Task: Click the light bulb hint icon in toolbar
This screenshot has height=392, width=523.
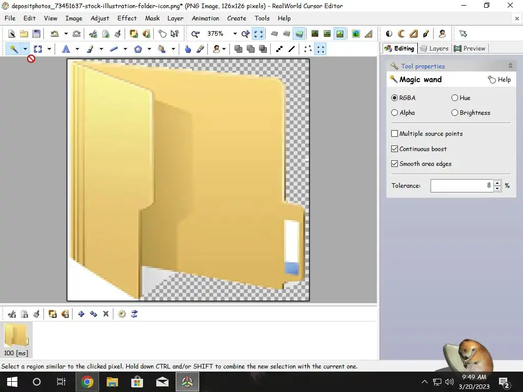Action: tap(162, 34)
